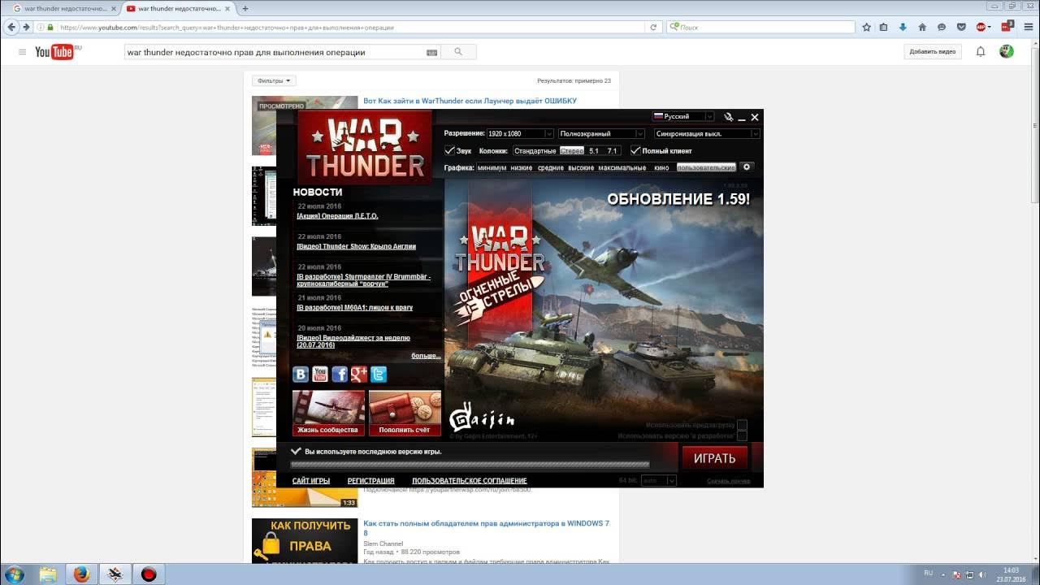Viewport: 1040px width, 585px height.
Task: Open Adblock Plus toolbar icon
Action: tap(981, 27)
